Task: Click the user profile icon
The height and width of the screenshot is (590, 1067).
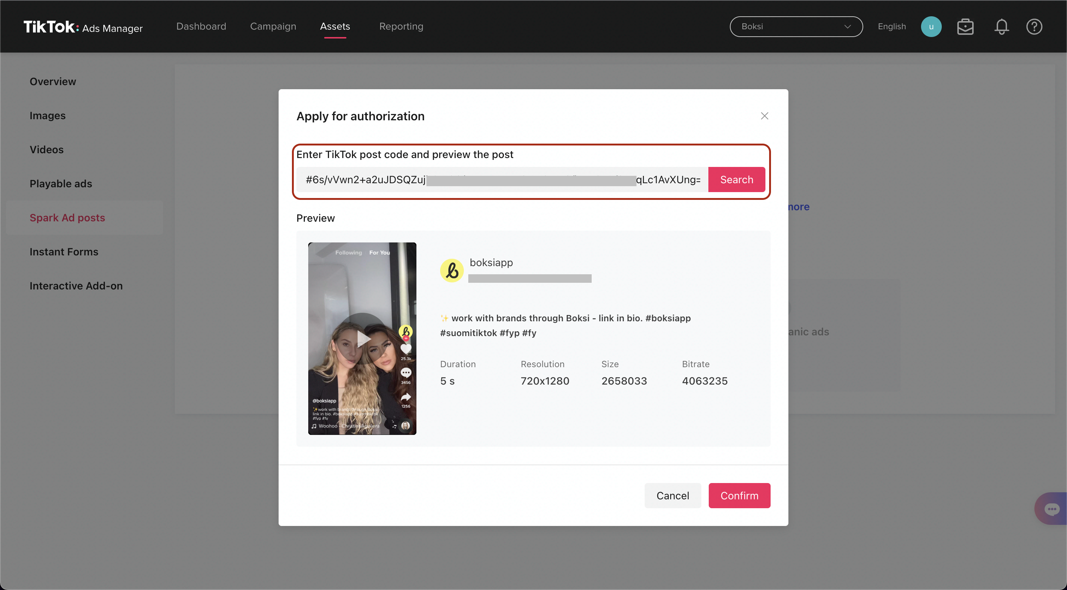Action: 931,26
